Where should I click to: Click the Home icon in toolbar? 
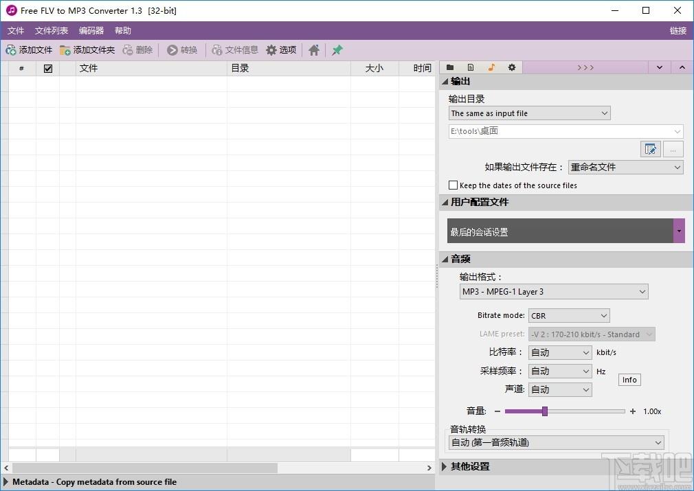click(x=314, y=50)
